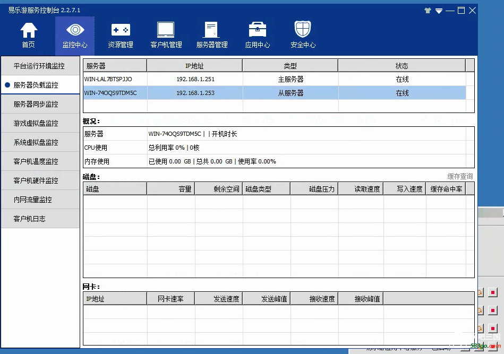
Task: Click the 磁盘类型 column header
Action: pos(267,189)
